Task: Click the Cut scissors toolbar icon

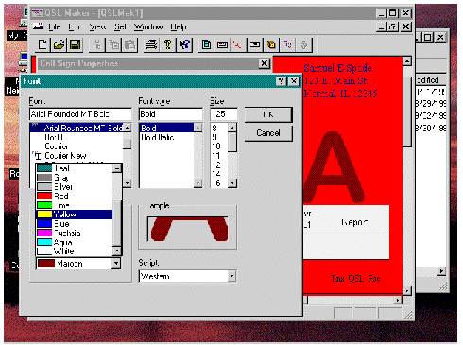Action: click(97, 44)
